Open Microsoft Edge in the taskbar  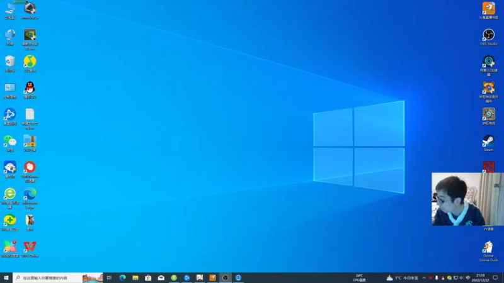tap(122, 277)
